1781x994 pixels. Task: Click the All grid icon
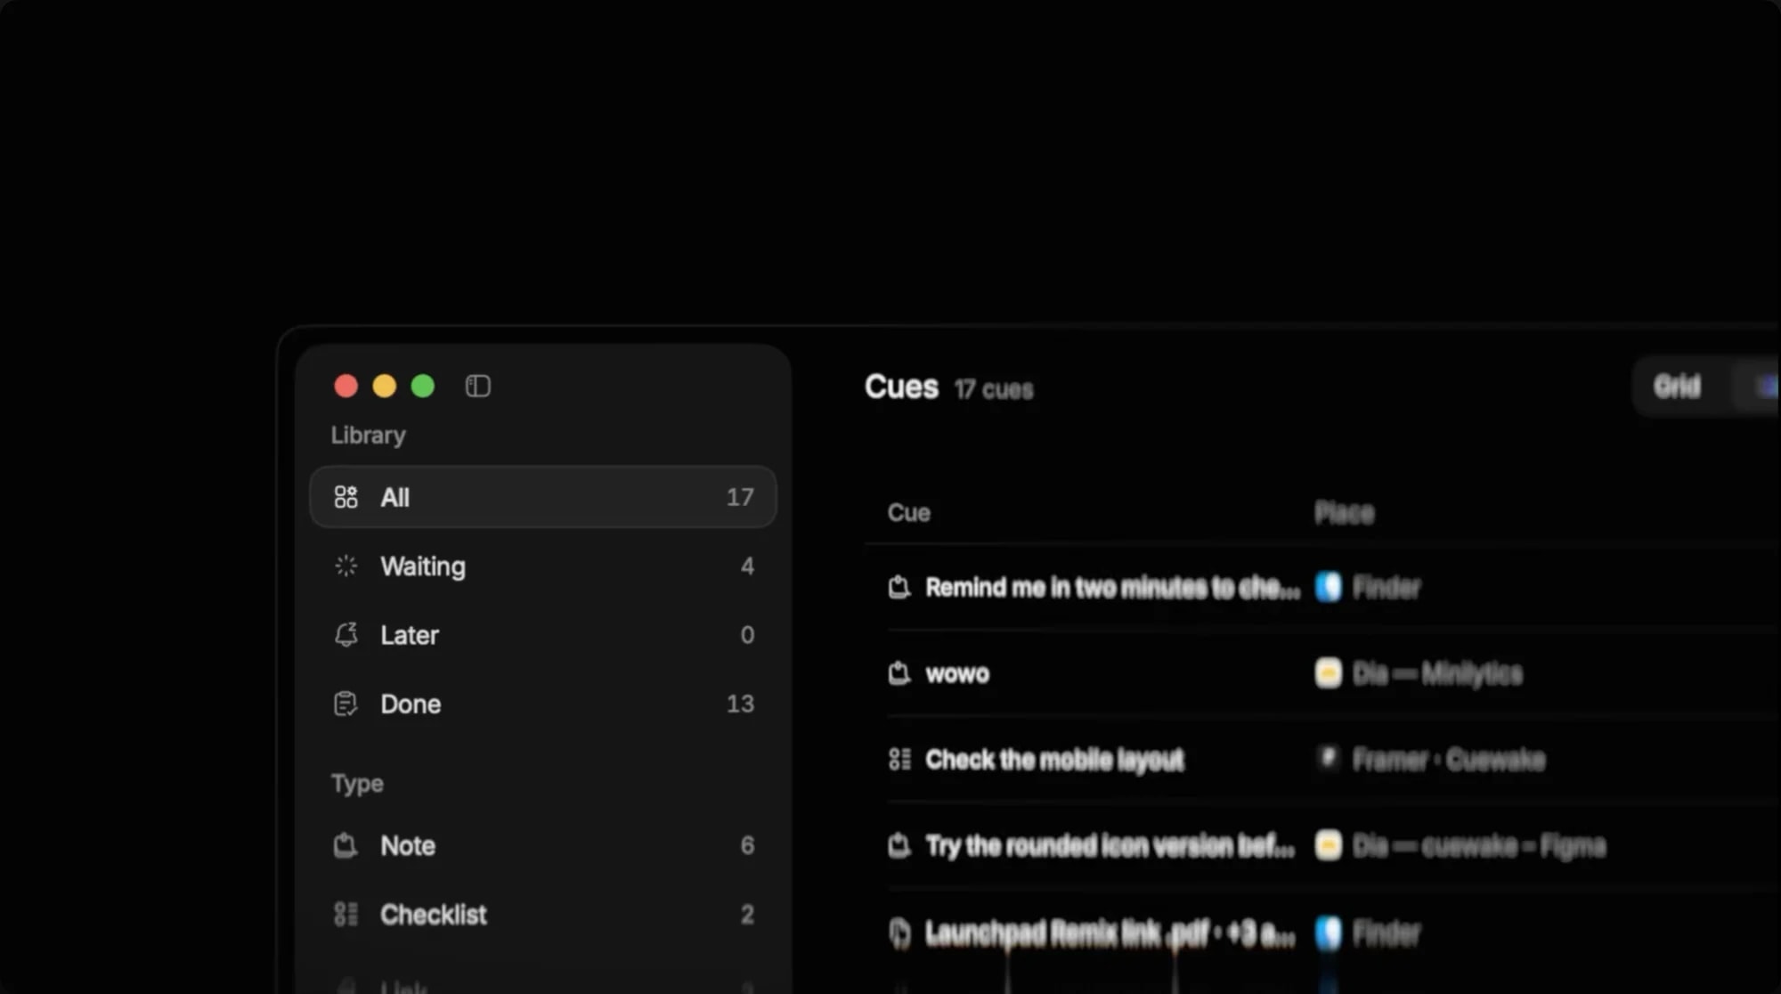click(x=346, y=497)
